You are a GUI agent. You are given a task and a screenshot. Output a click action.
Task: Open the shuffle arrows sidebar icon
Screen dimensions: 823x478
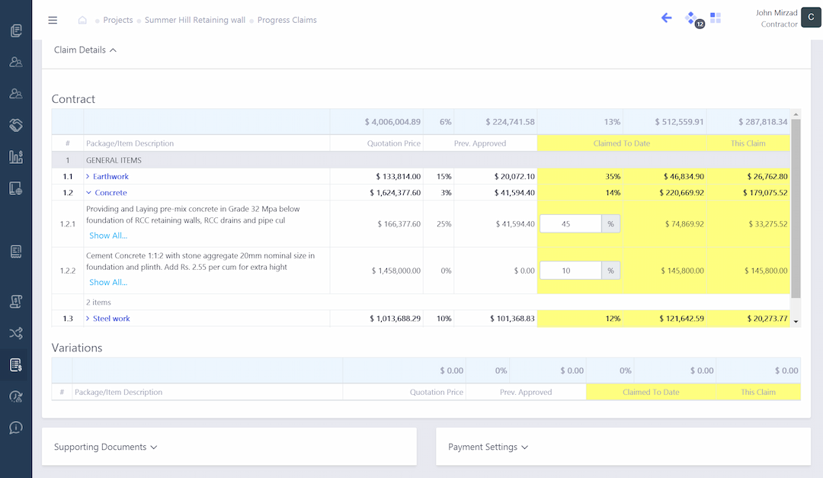tap(16, 333)
